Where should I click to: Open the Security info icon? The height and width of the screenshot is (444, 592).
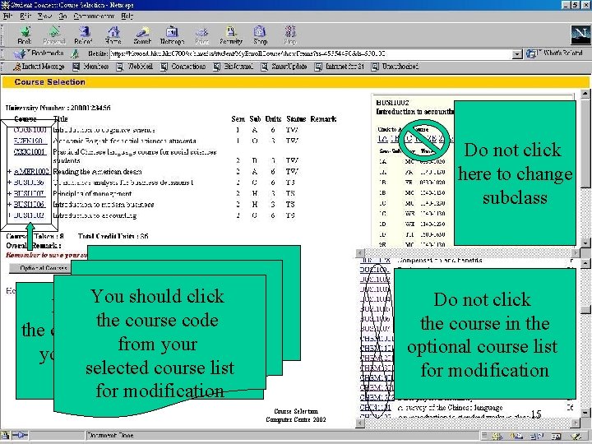(x=231, y=35)
